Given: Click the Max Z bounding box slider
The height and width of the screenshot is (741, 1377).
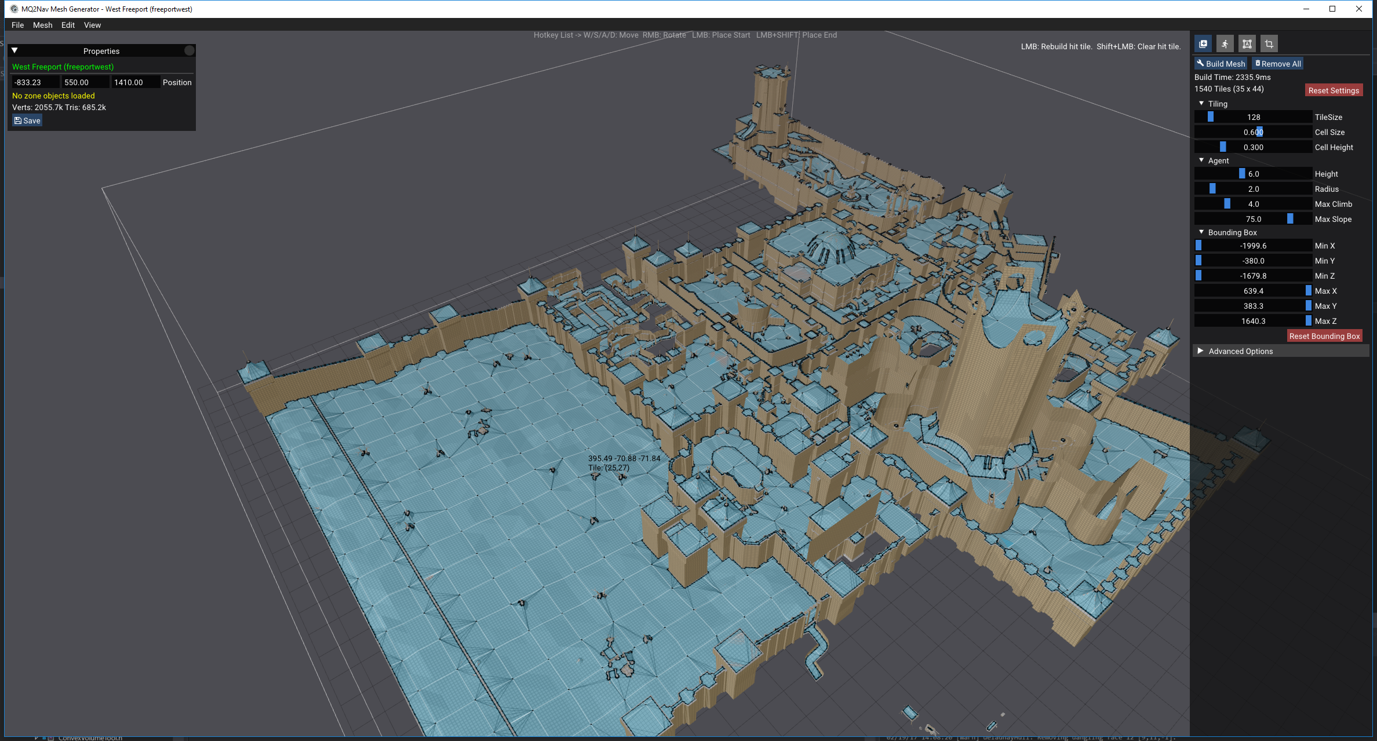Looking at the screenshot, I should click(1253, 321).
